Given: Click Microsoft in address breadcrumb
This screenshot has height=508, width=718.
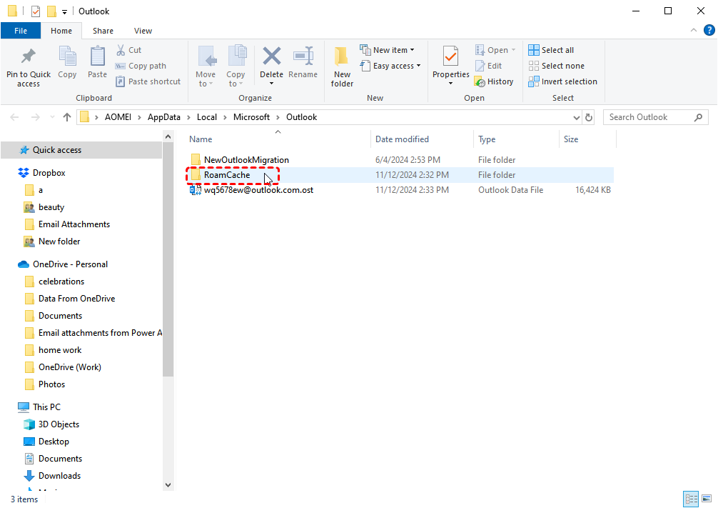Looking at the screenshot, I should (251, 117).
